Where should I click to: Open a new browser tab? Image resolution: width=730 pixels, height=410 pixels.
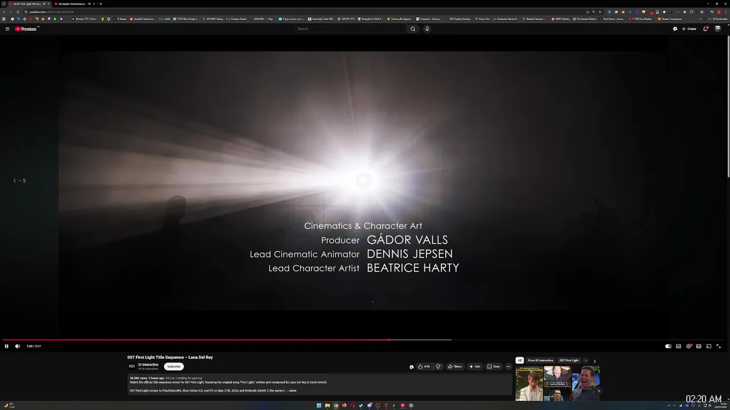click(x=100, y=4)
